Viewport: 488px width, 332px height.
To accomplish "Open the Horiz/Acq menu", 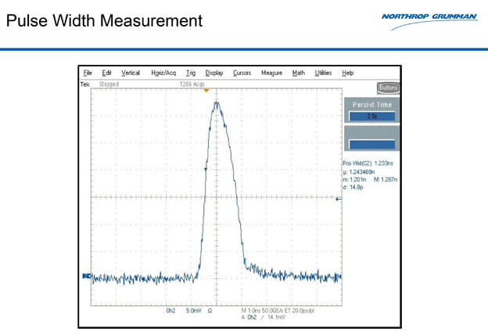I will pos(163,73).
